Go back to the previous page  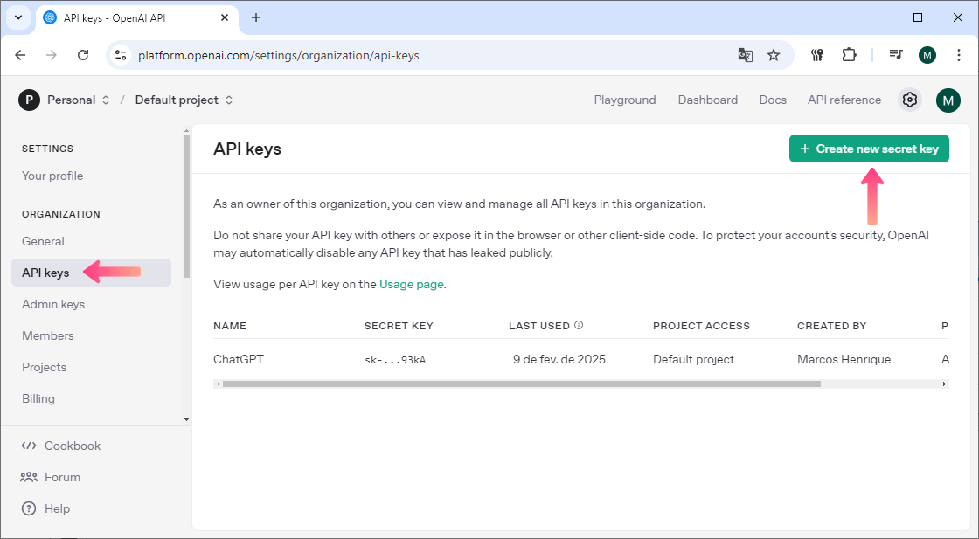tap(21, 55)
